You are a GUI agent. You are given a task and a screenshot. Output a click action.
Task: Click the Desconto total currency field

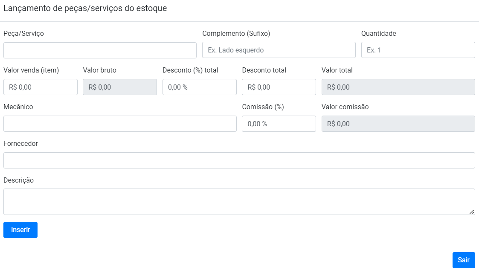(279, 87)
